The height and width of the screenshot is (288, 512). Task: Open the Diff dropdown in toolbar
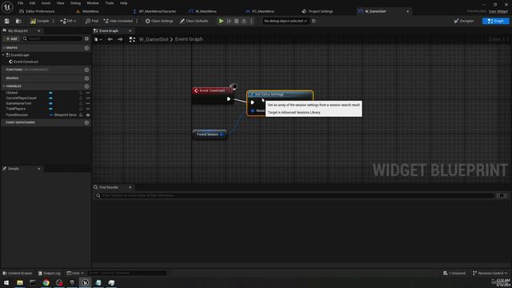68,21
